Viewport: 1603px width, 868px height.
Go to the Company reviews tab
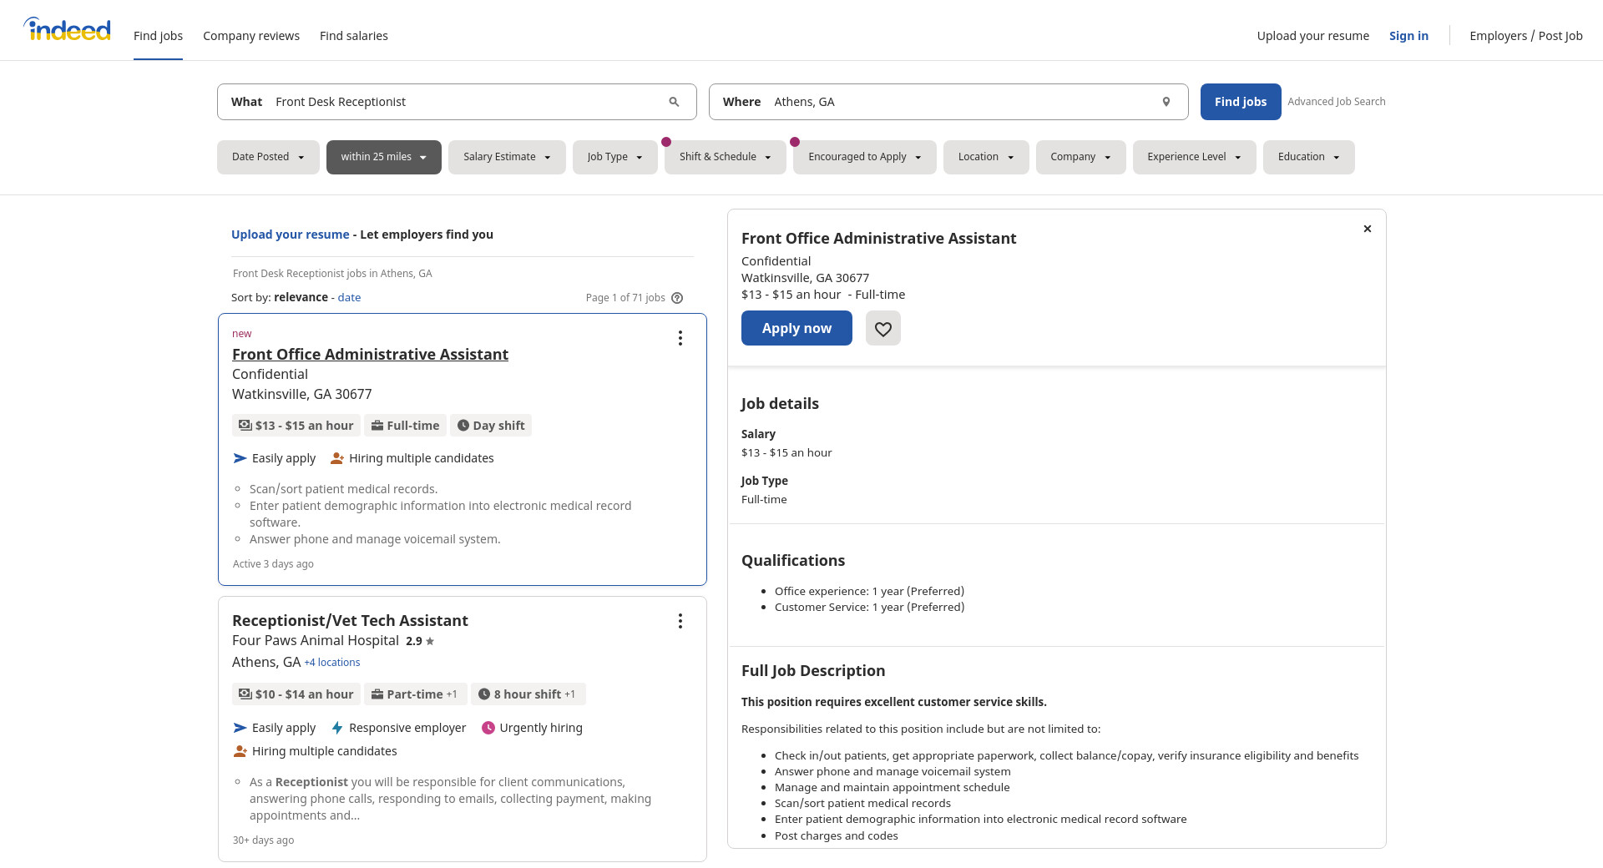[251, 36]
